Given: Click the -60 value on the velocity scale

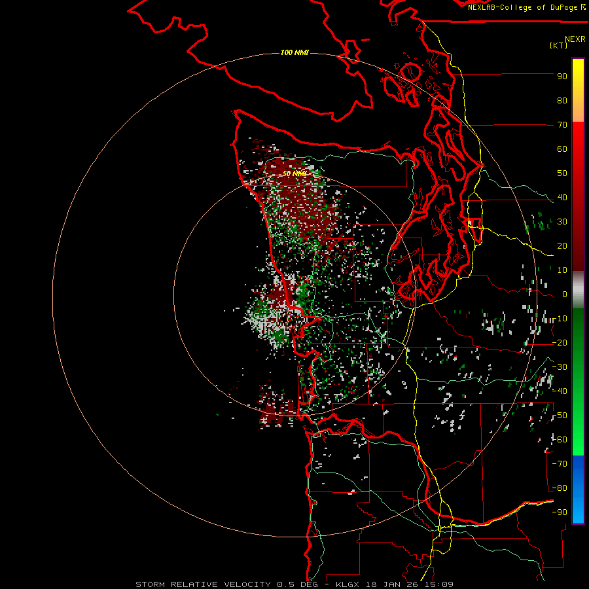Looking at the screenshot, I should (560, 440).
